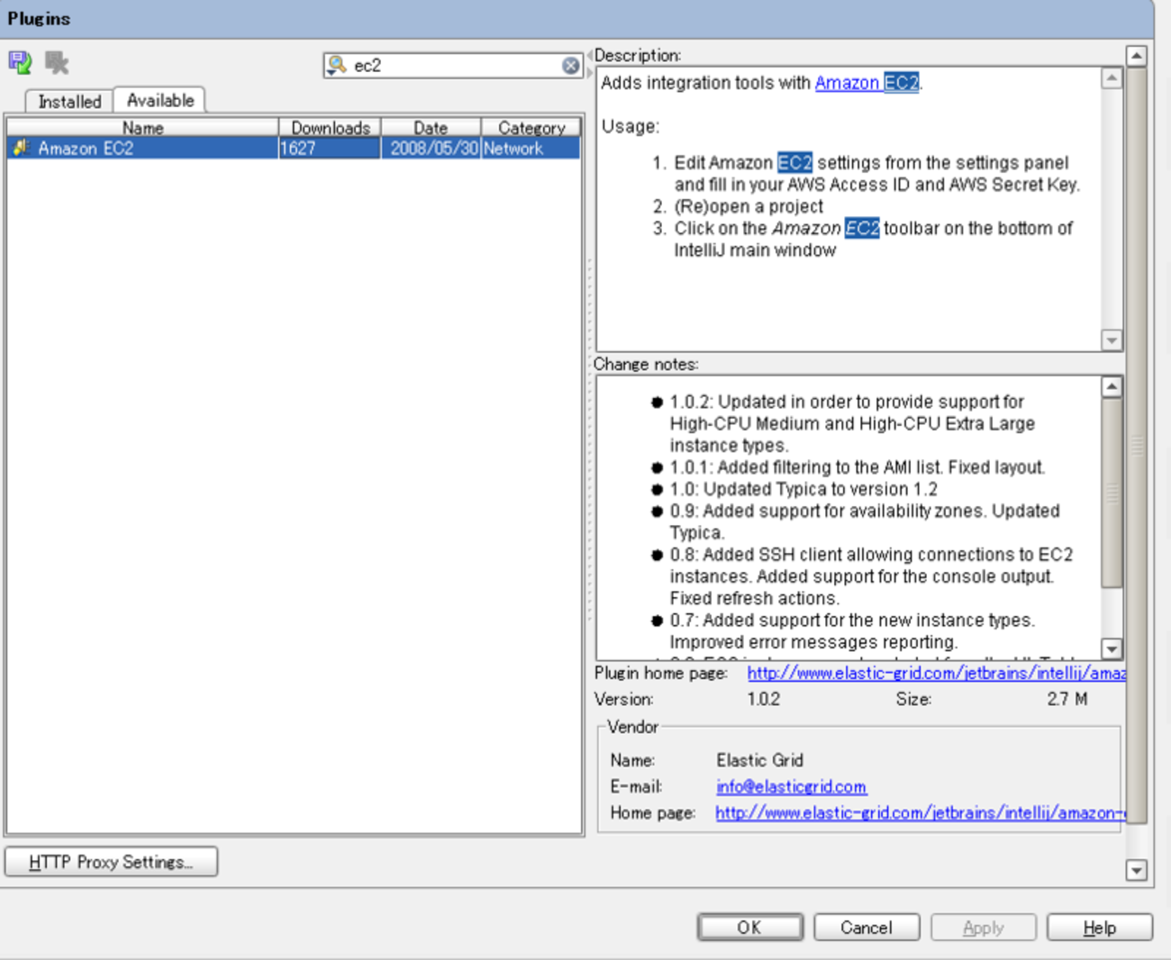The width and height of the screenshot is (1171, 960).
Task: Click the Cancel button
Action: click(867, 928)
